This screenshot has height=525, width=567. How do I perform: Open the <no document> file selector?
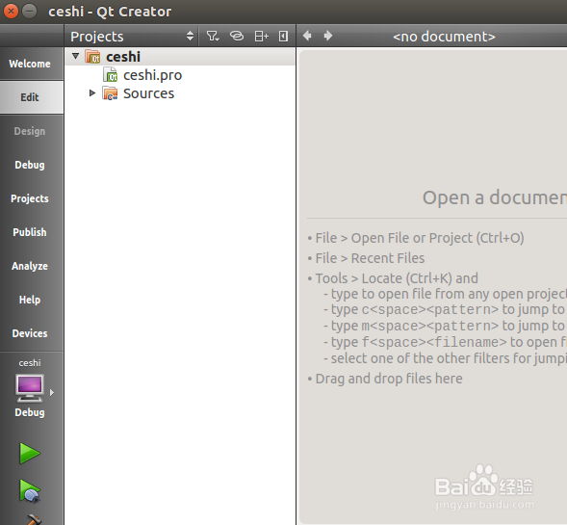click(x=444, y=37)
